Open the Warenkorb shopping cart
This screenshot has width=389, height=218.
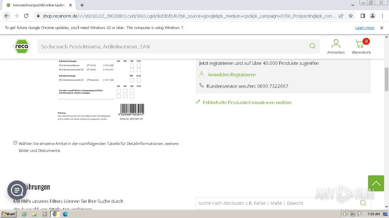tap(361, 47)
